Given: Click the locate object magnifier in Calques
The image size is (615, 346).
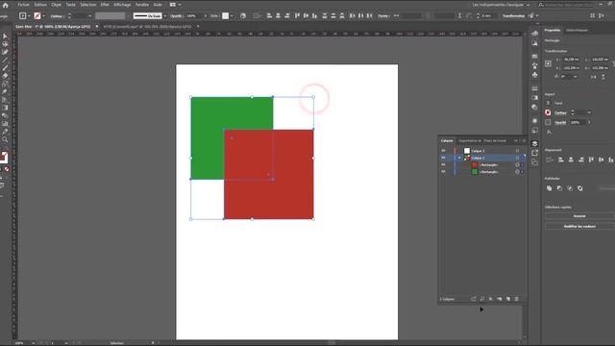Looking at the screenshot, I should [x=482, y=299].
